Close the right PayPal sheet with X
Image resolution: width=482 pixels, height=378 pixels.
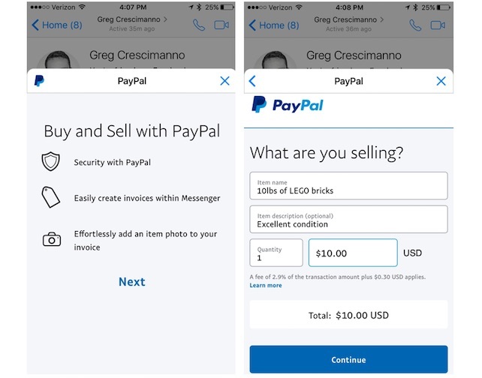tap(441, 81)
